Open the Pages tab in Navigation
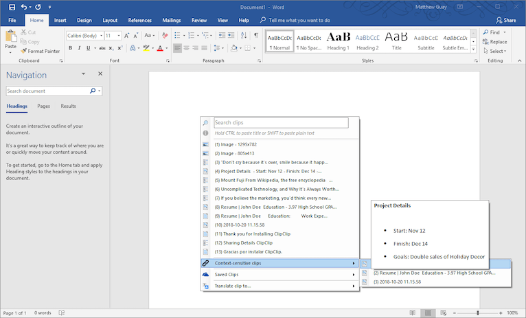 (x=43, y=106)
